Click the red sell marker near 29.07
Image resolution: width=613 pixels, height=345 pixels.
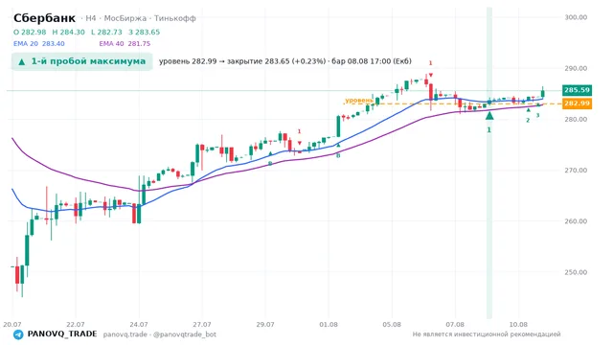(300, 143)
